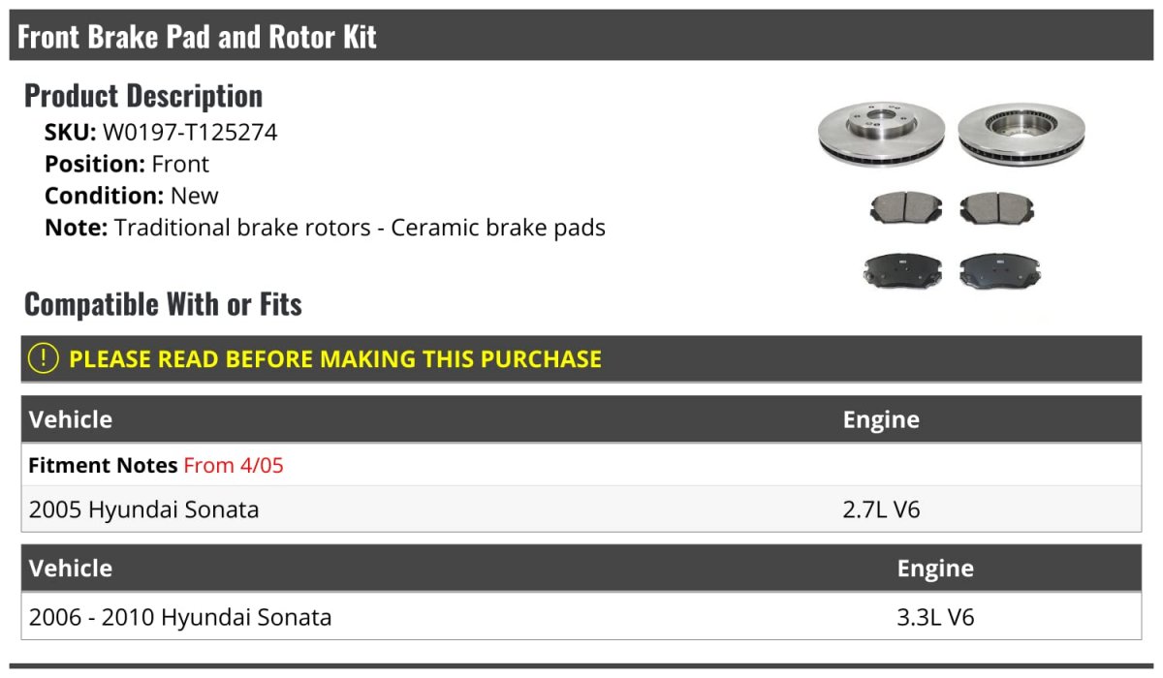
Task: Click the "Front Brake Pad and Rotor Kit" title
Action: tap(198, 37)
